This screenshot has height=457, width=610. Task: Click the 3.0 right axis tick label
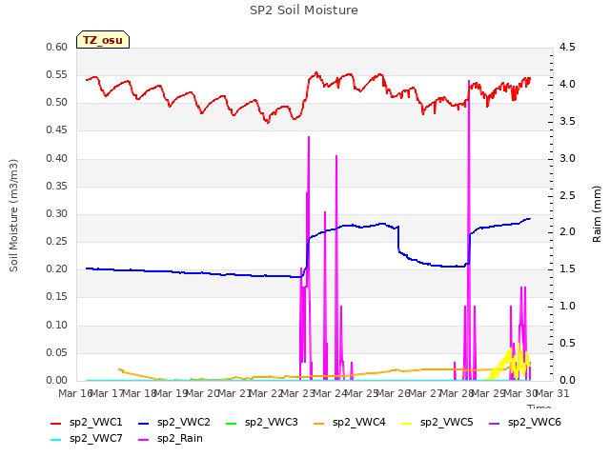click(x=567, y=159)
